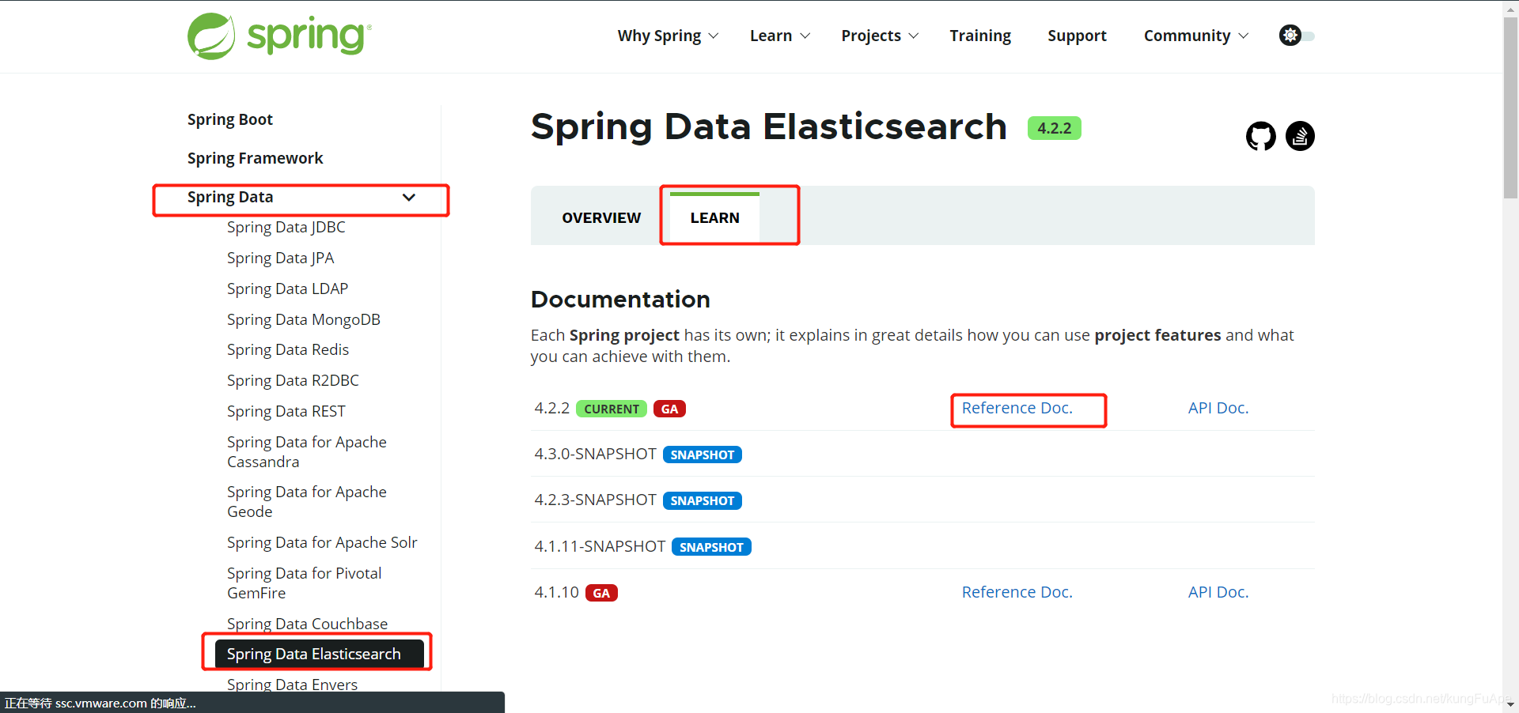The image size is (1519, 713).
Task: Click the 4.2.2 version badge in title
Action: click(1054, 128)
